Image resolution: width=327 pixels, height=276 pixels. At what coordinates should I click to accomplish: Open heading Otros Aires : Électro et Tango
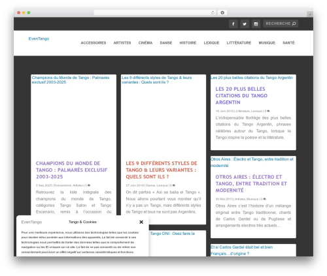pyautogui.click(x=251, y=183)
